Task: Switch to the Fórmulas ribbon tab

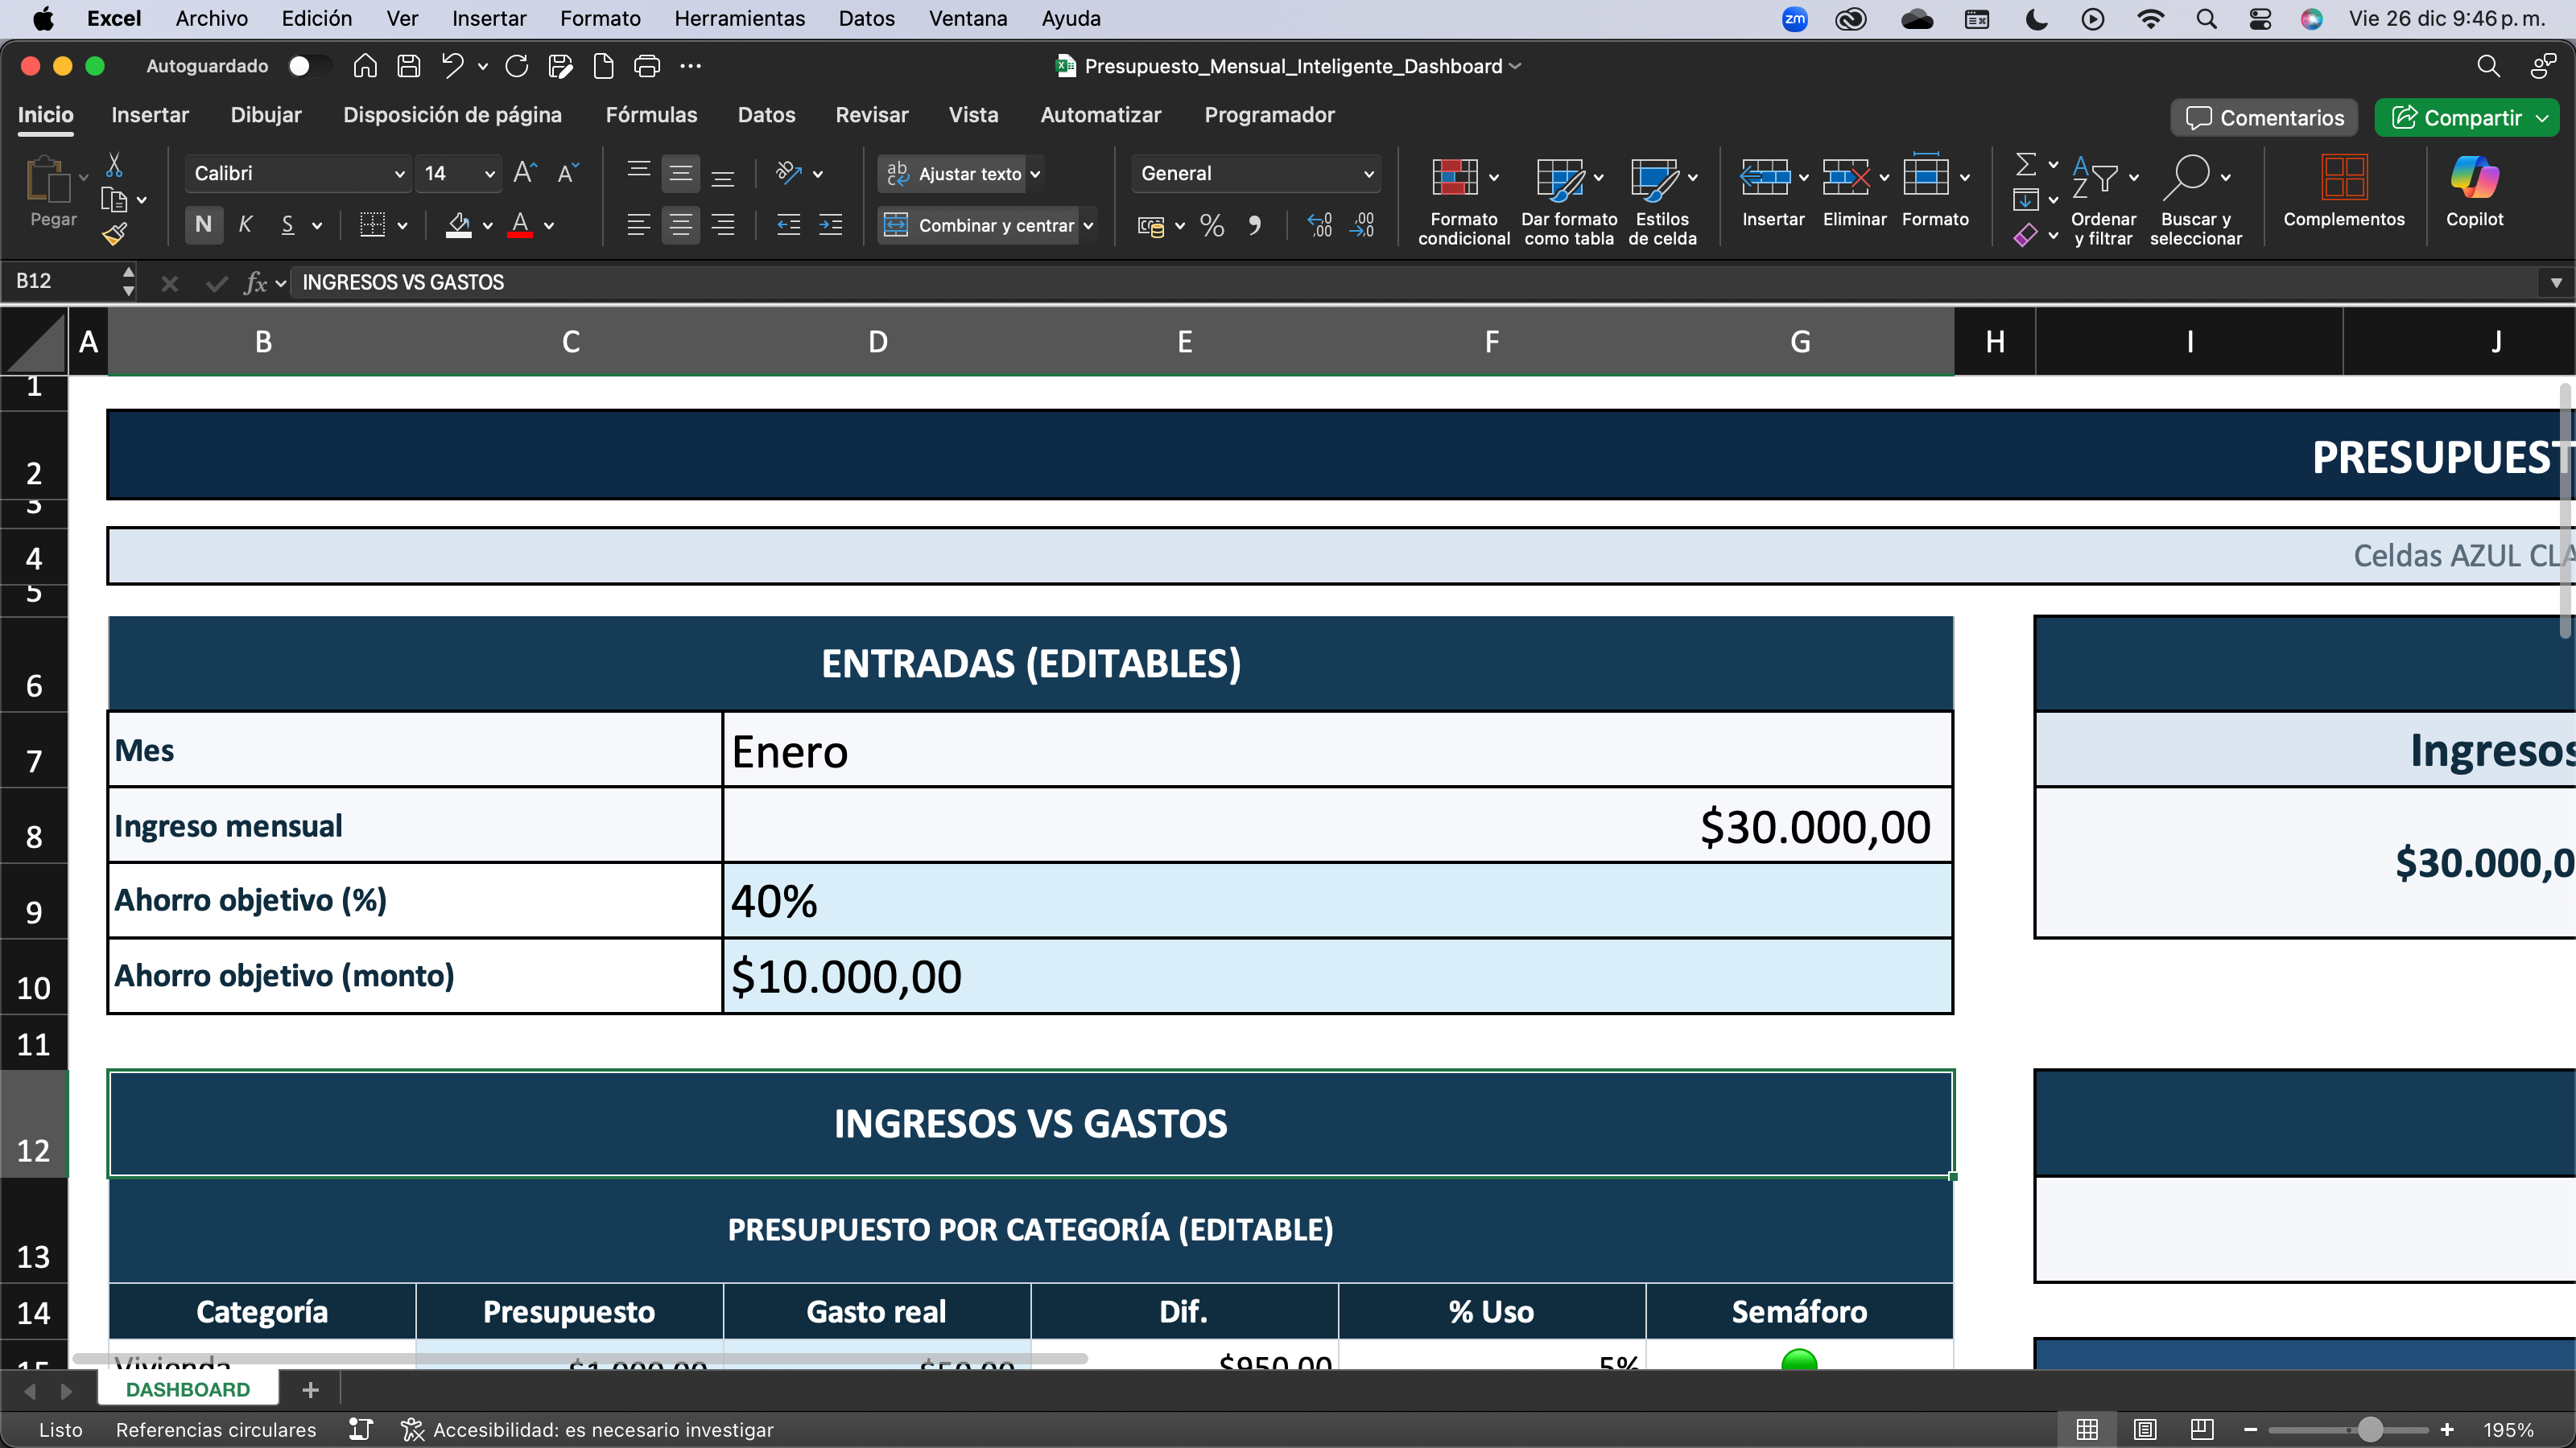Action: [x=651, y=115]
